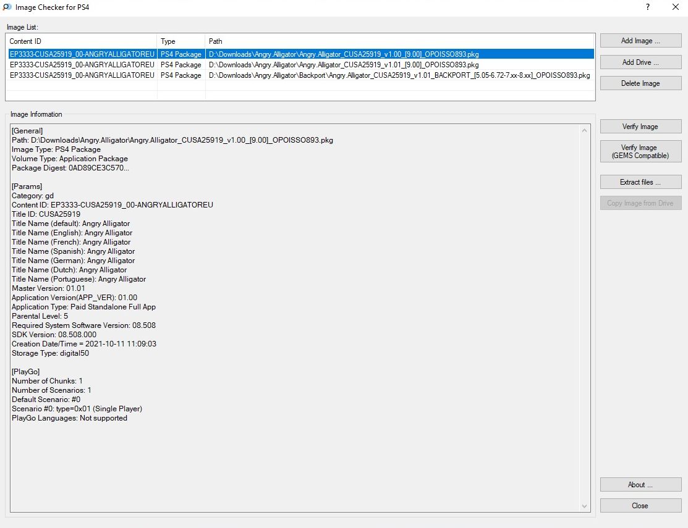The height and width of the screenshot is (528, 688).
Task: Click the SDK Version: 08.508.000 line
Action: [x=54, y=335]
